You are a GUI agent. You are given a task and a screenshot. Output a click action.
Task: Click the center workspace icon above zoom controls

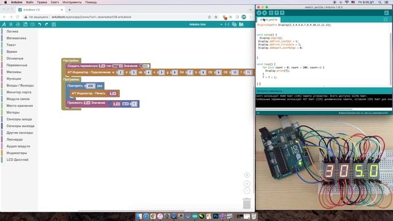tap(247, 175)
